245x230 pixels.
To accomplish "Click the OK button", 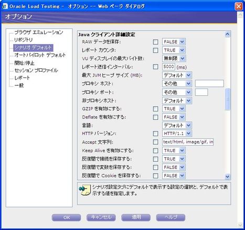I will [67, 217].
